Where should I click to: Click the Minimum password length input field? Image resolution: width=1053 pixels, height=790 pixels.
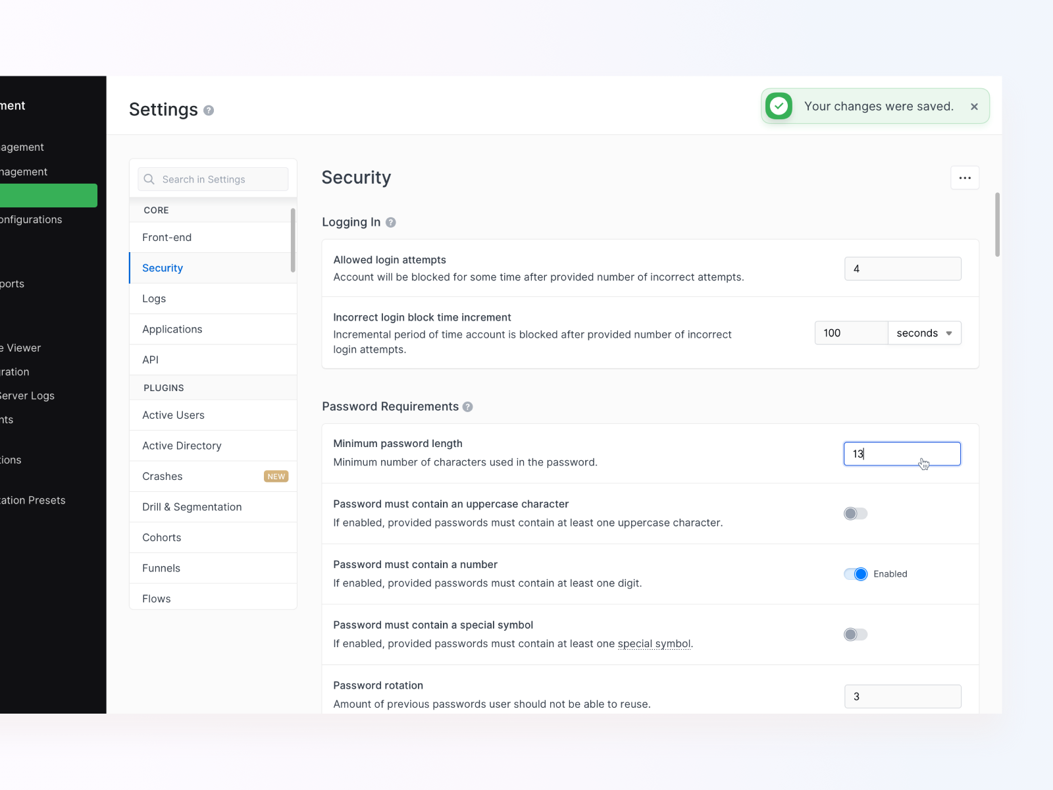tap(902, 454)
